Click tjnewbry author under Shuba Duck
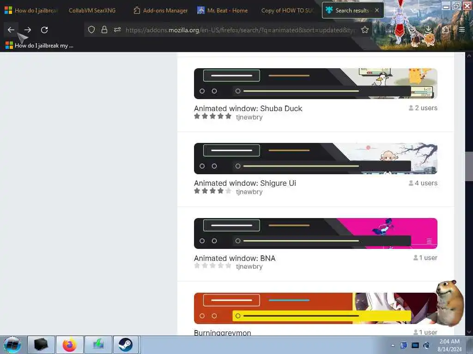This screenshot has height=354, width=473. (x=249, y=117)
